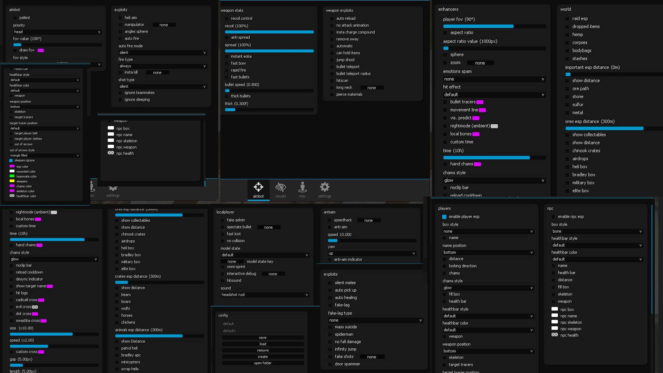Click the magenta draw fov color swatch
Image resolution: width=663 pixels, height=373 pixels.
point(41,50)
